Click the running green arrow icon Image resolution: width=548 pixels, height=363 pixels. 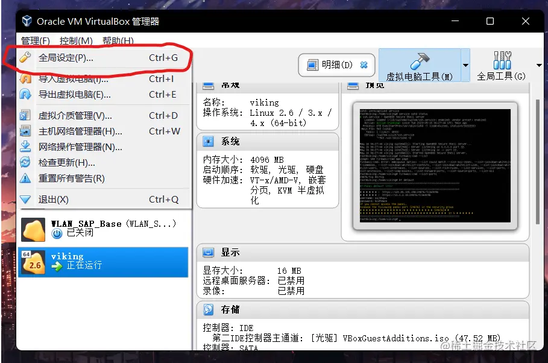coord(57,266)
